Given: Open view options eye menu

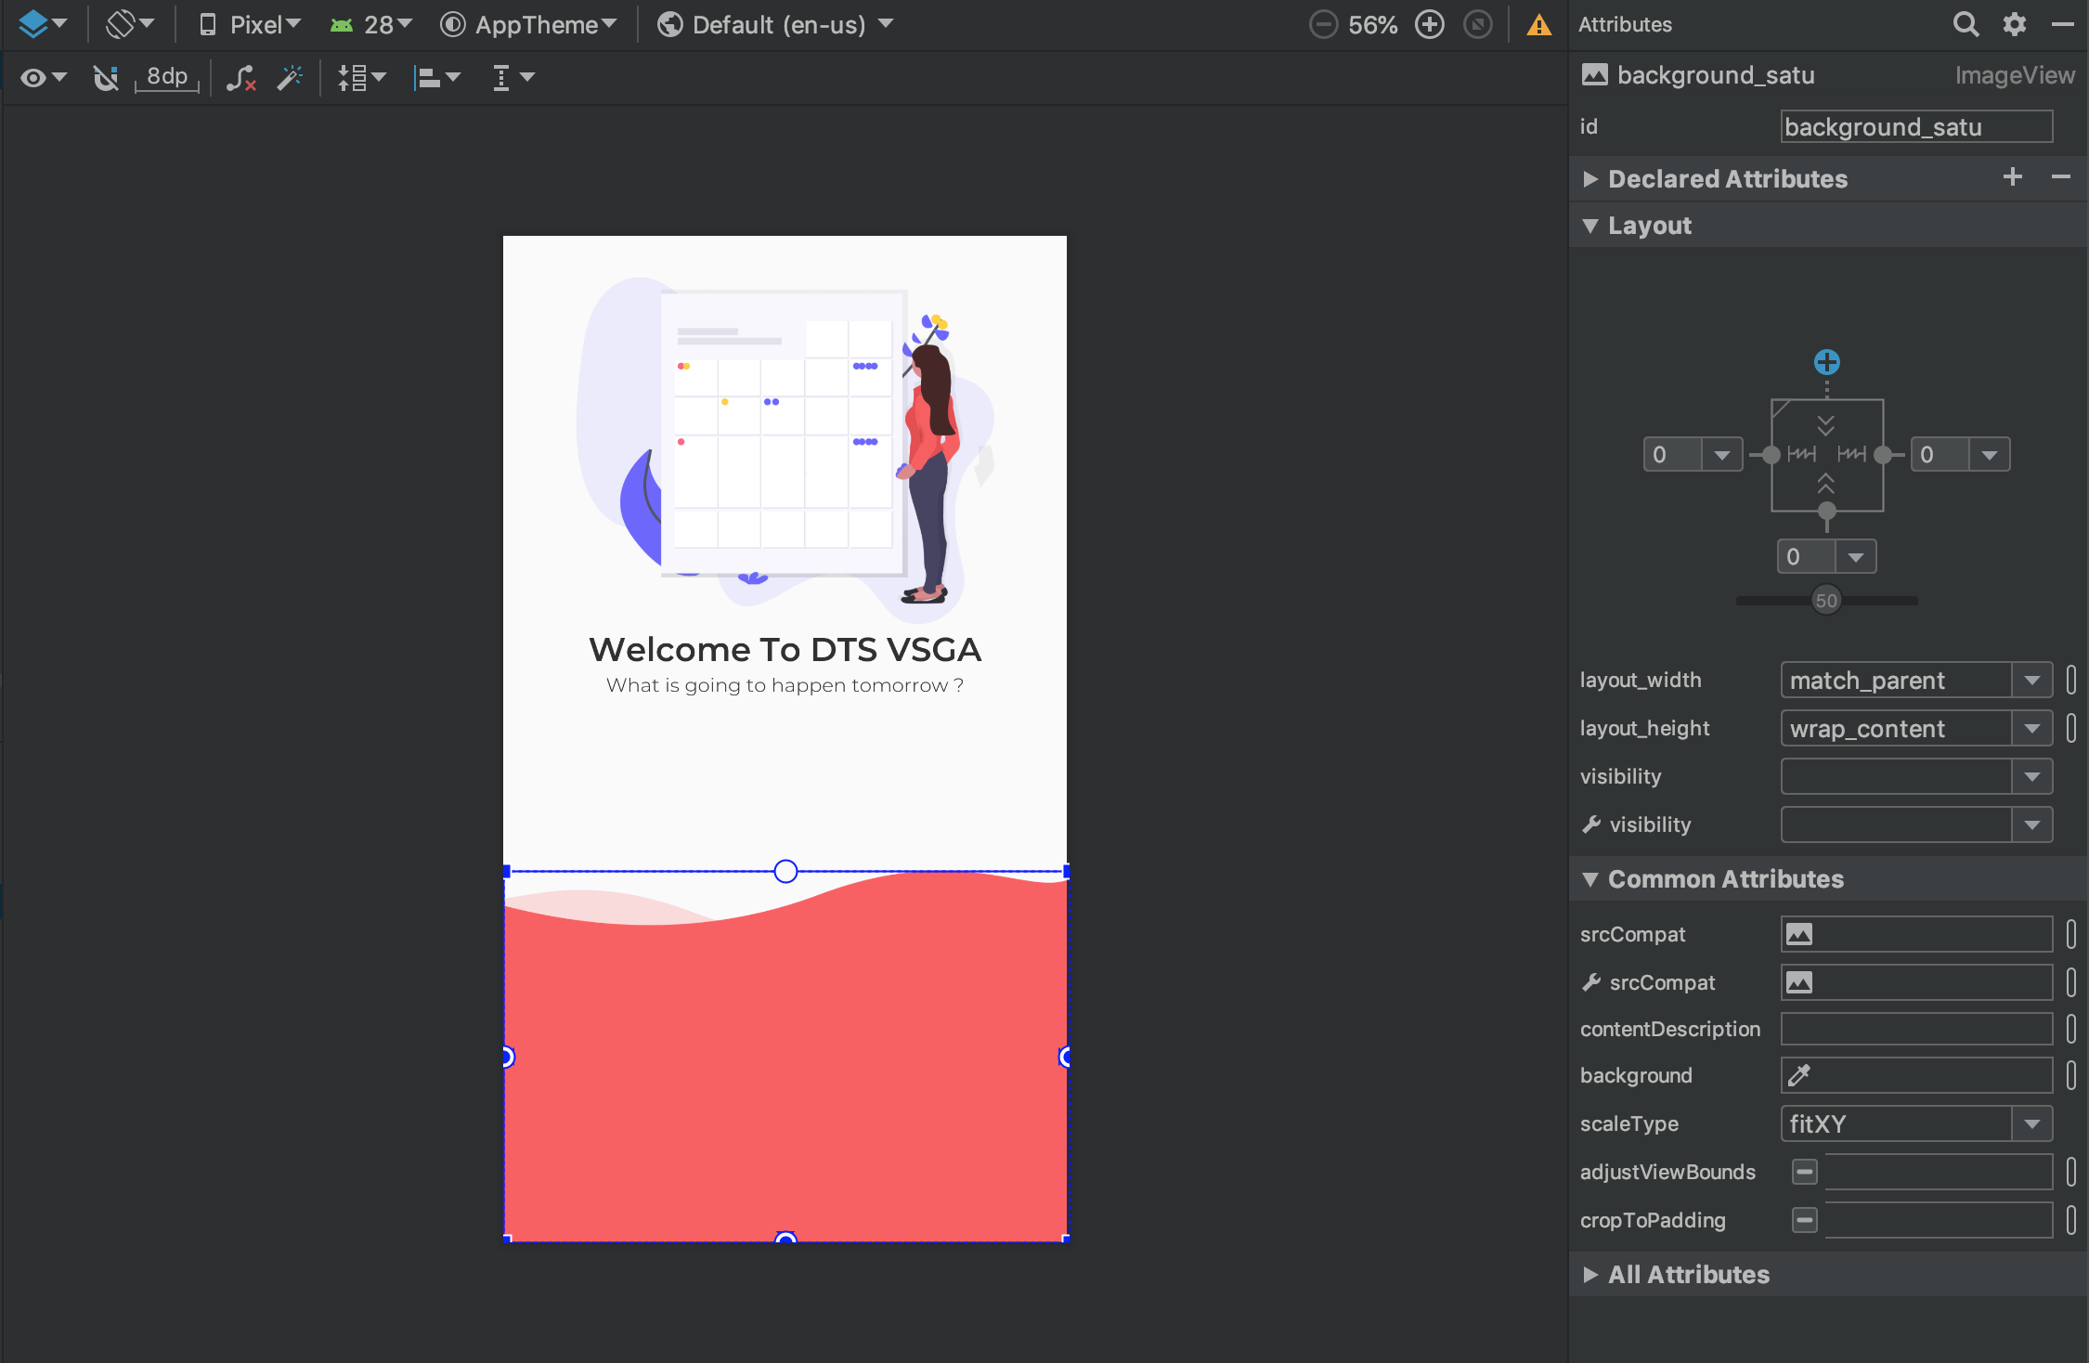Looking at the screenshot, I should tap(44, 78).
